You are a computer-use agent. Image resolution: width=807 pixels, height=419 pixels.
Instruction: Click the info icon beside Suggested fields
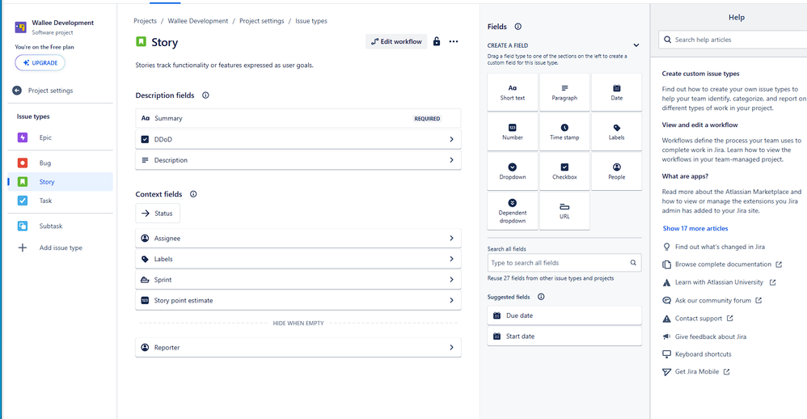[x=541, y=297]
